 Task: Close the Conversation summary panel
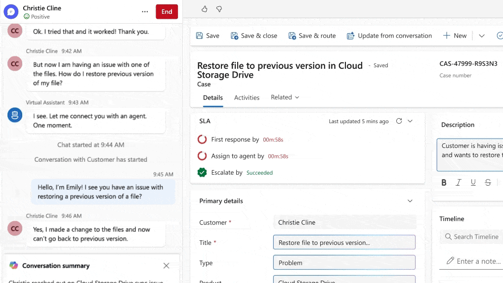coord(166,266)
